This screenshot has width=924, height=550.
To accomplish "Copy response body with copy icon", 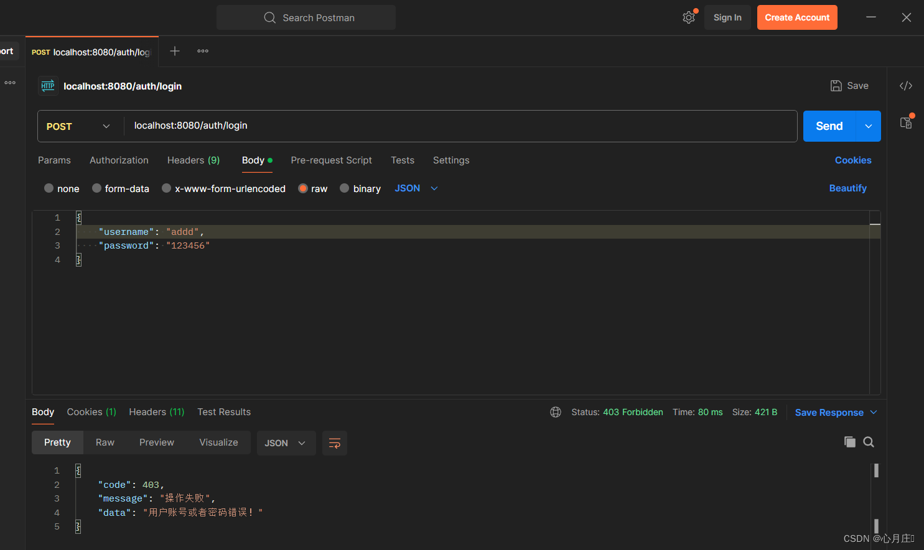I will click(x=849, y=442).
